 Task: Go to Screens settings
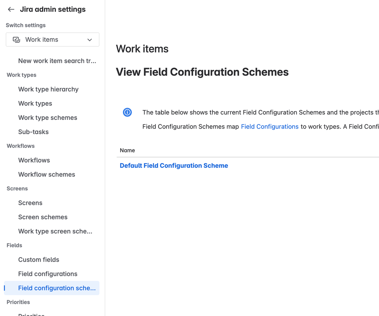(30, 203)
